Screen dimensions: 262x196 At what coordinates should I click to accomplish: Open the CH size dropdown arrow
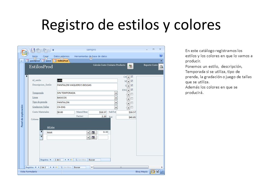tap(128, 77)
